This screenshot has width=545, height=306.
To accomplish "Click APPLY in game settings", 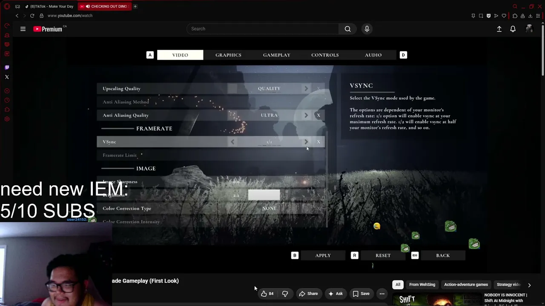I will click(323, 255).
